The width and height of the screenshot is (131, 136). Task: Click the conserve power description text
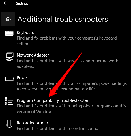point(72,86)
